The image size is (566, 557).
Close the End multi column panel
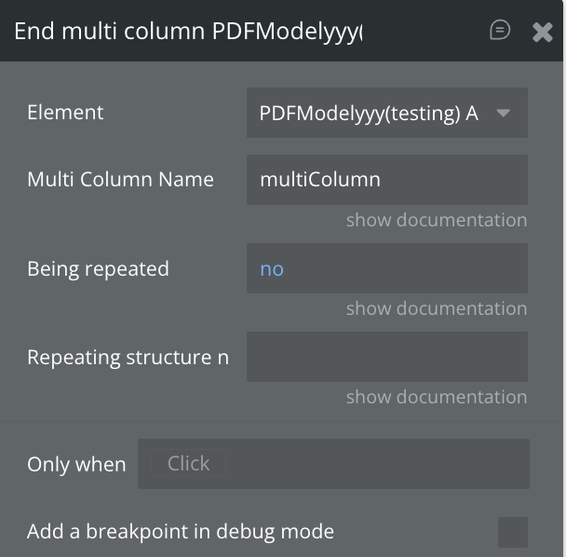pyautogui.click(x=542, y=32)
